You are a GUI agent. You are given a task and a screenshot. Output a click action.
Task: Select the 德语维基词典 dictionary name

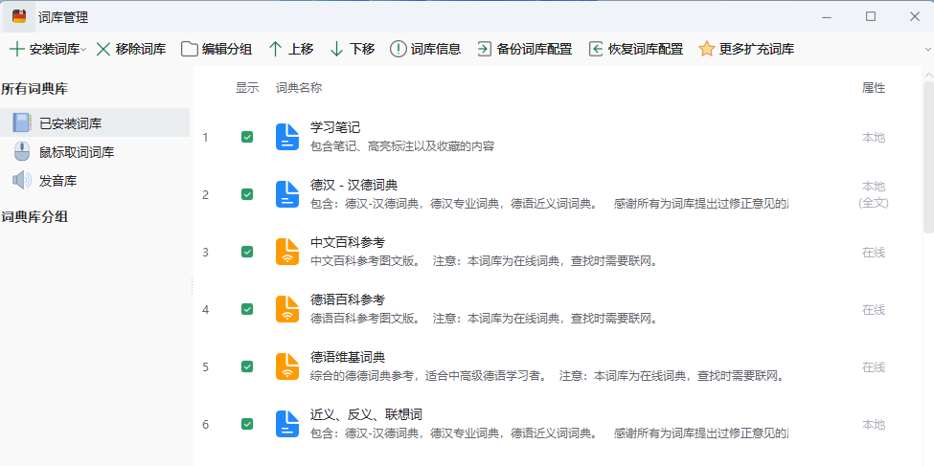(348, 358)
